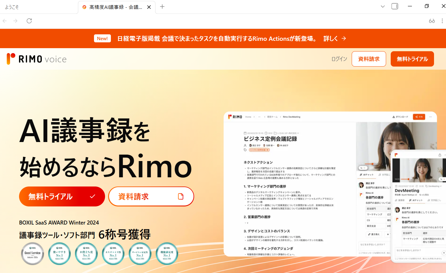Click 無料トライアル in the top navigation bar
The image size is (446, 273).
[412, 59]
